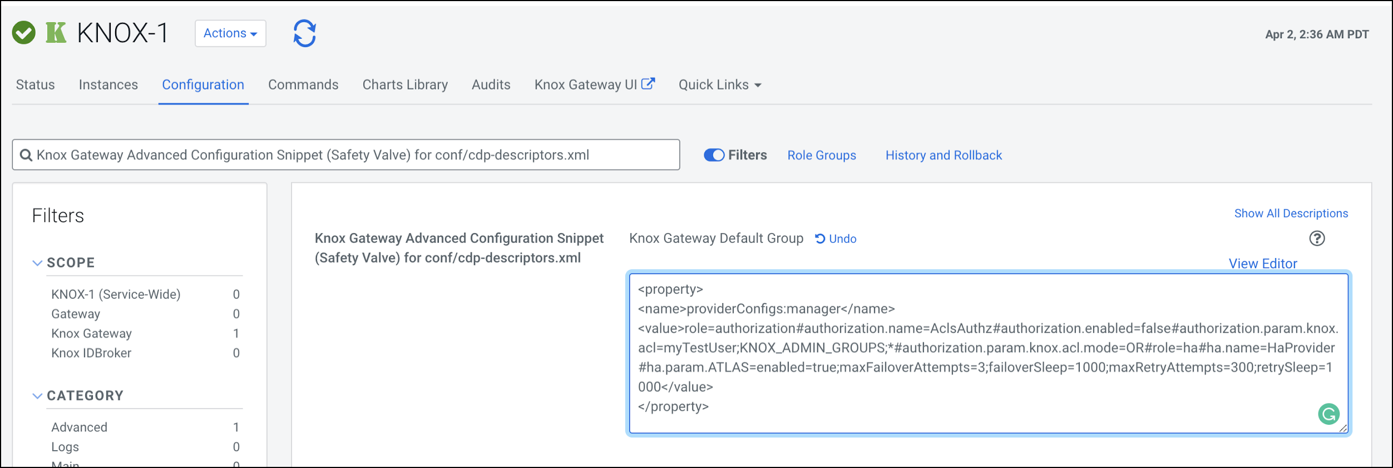Image resolution: width=1393 pixels, height=468 pixels.
Task: Open the Charts Library tab
Action: click(x=405, y=85)
